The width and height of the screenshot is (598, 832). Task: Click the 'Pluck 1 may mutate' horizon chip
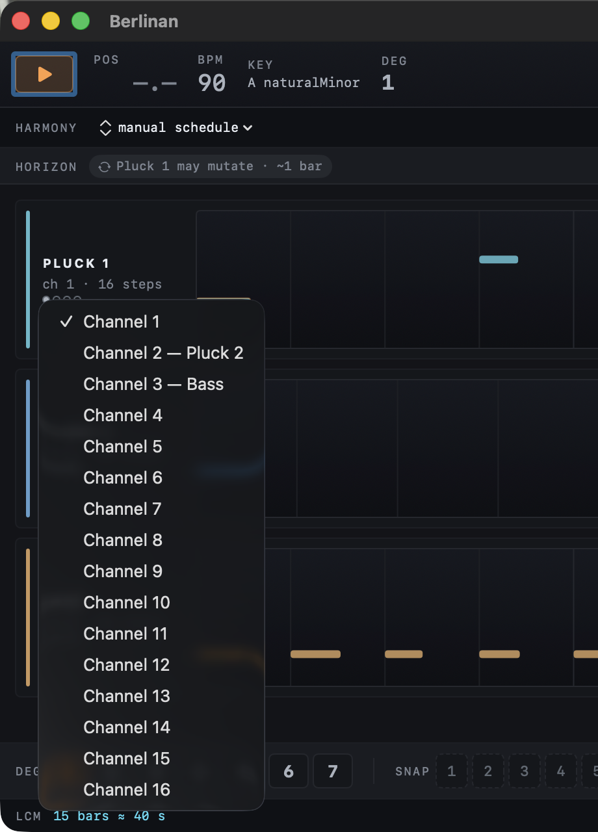tap(211, 166)
